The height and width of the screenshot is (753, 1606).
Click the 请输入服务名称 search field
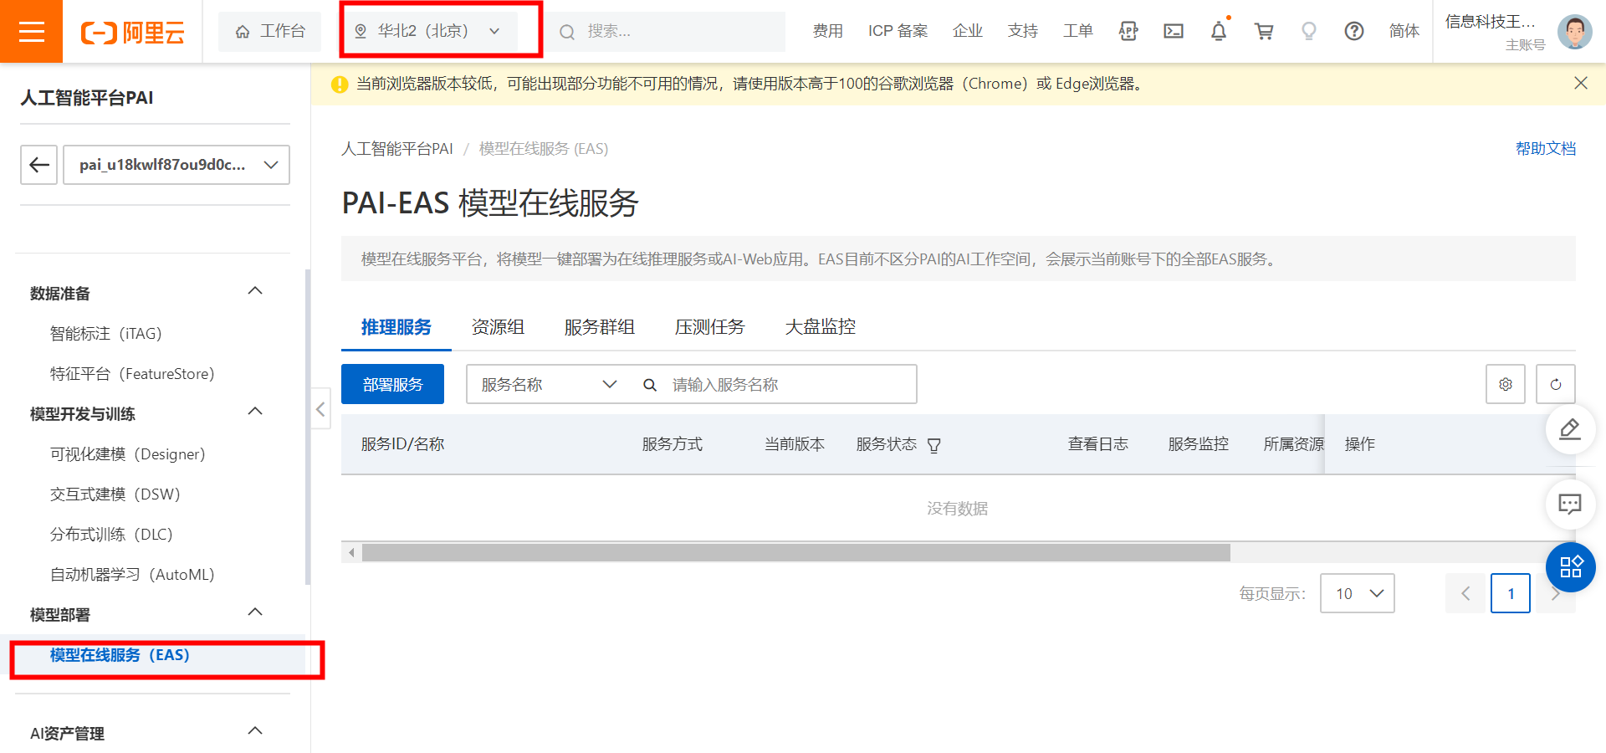tap(790, 384)
